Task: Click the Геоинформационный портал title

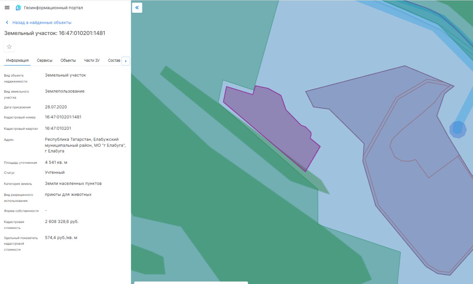Action: click(x=53, y=8)
